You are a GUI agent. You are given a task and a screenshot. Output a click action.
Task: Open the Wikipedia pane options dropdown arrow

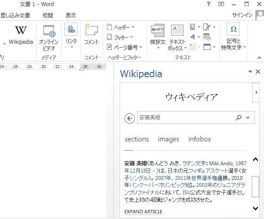250,72
